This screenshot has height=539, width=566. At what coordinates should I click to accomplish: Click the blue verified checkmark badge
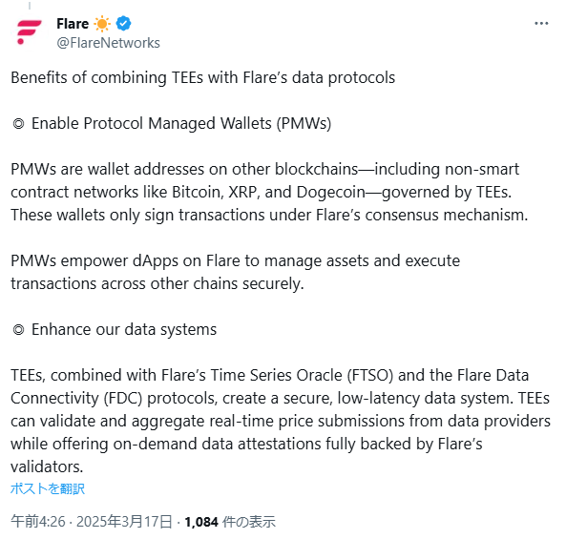click(123, 24)
